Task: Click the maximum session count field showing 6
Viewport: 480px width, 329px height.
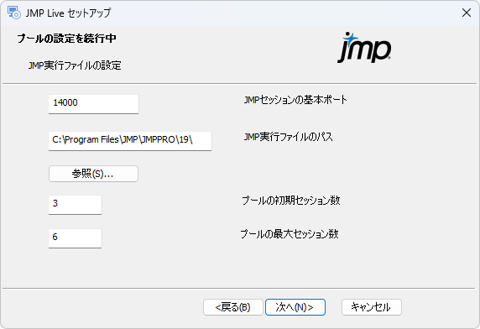Action: point(75,238)
